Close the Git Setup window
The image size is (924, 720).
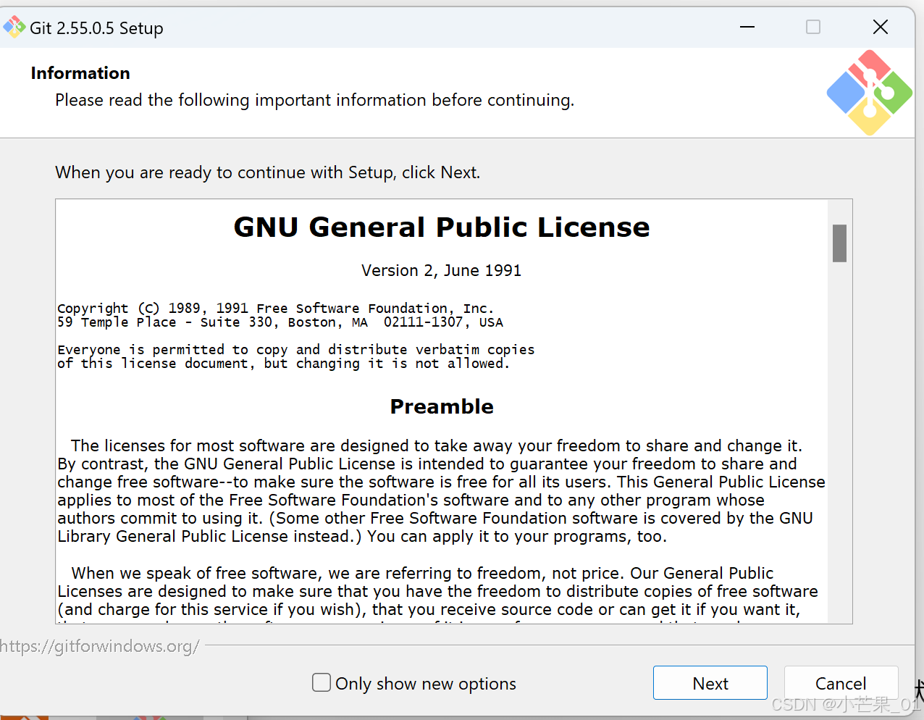(880, 27)
